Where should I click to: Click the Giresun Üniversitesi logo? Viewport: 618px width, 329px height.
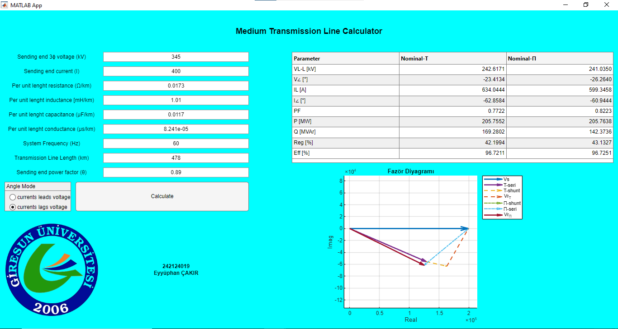pyautogui.click(x=52, y=270)
